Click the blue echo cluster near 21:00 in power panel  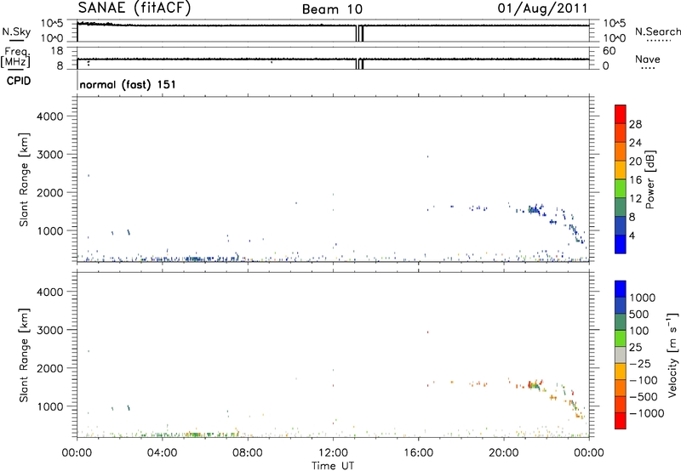535,210
